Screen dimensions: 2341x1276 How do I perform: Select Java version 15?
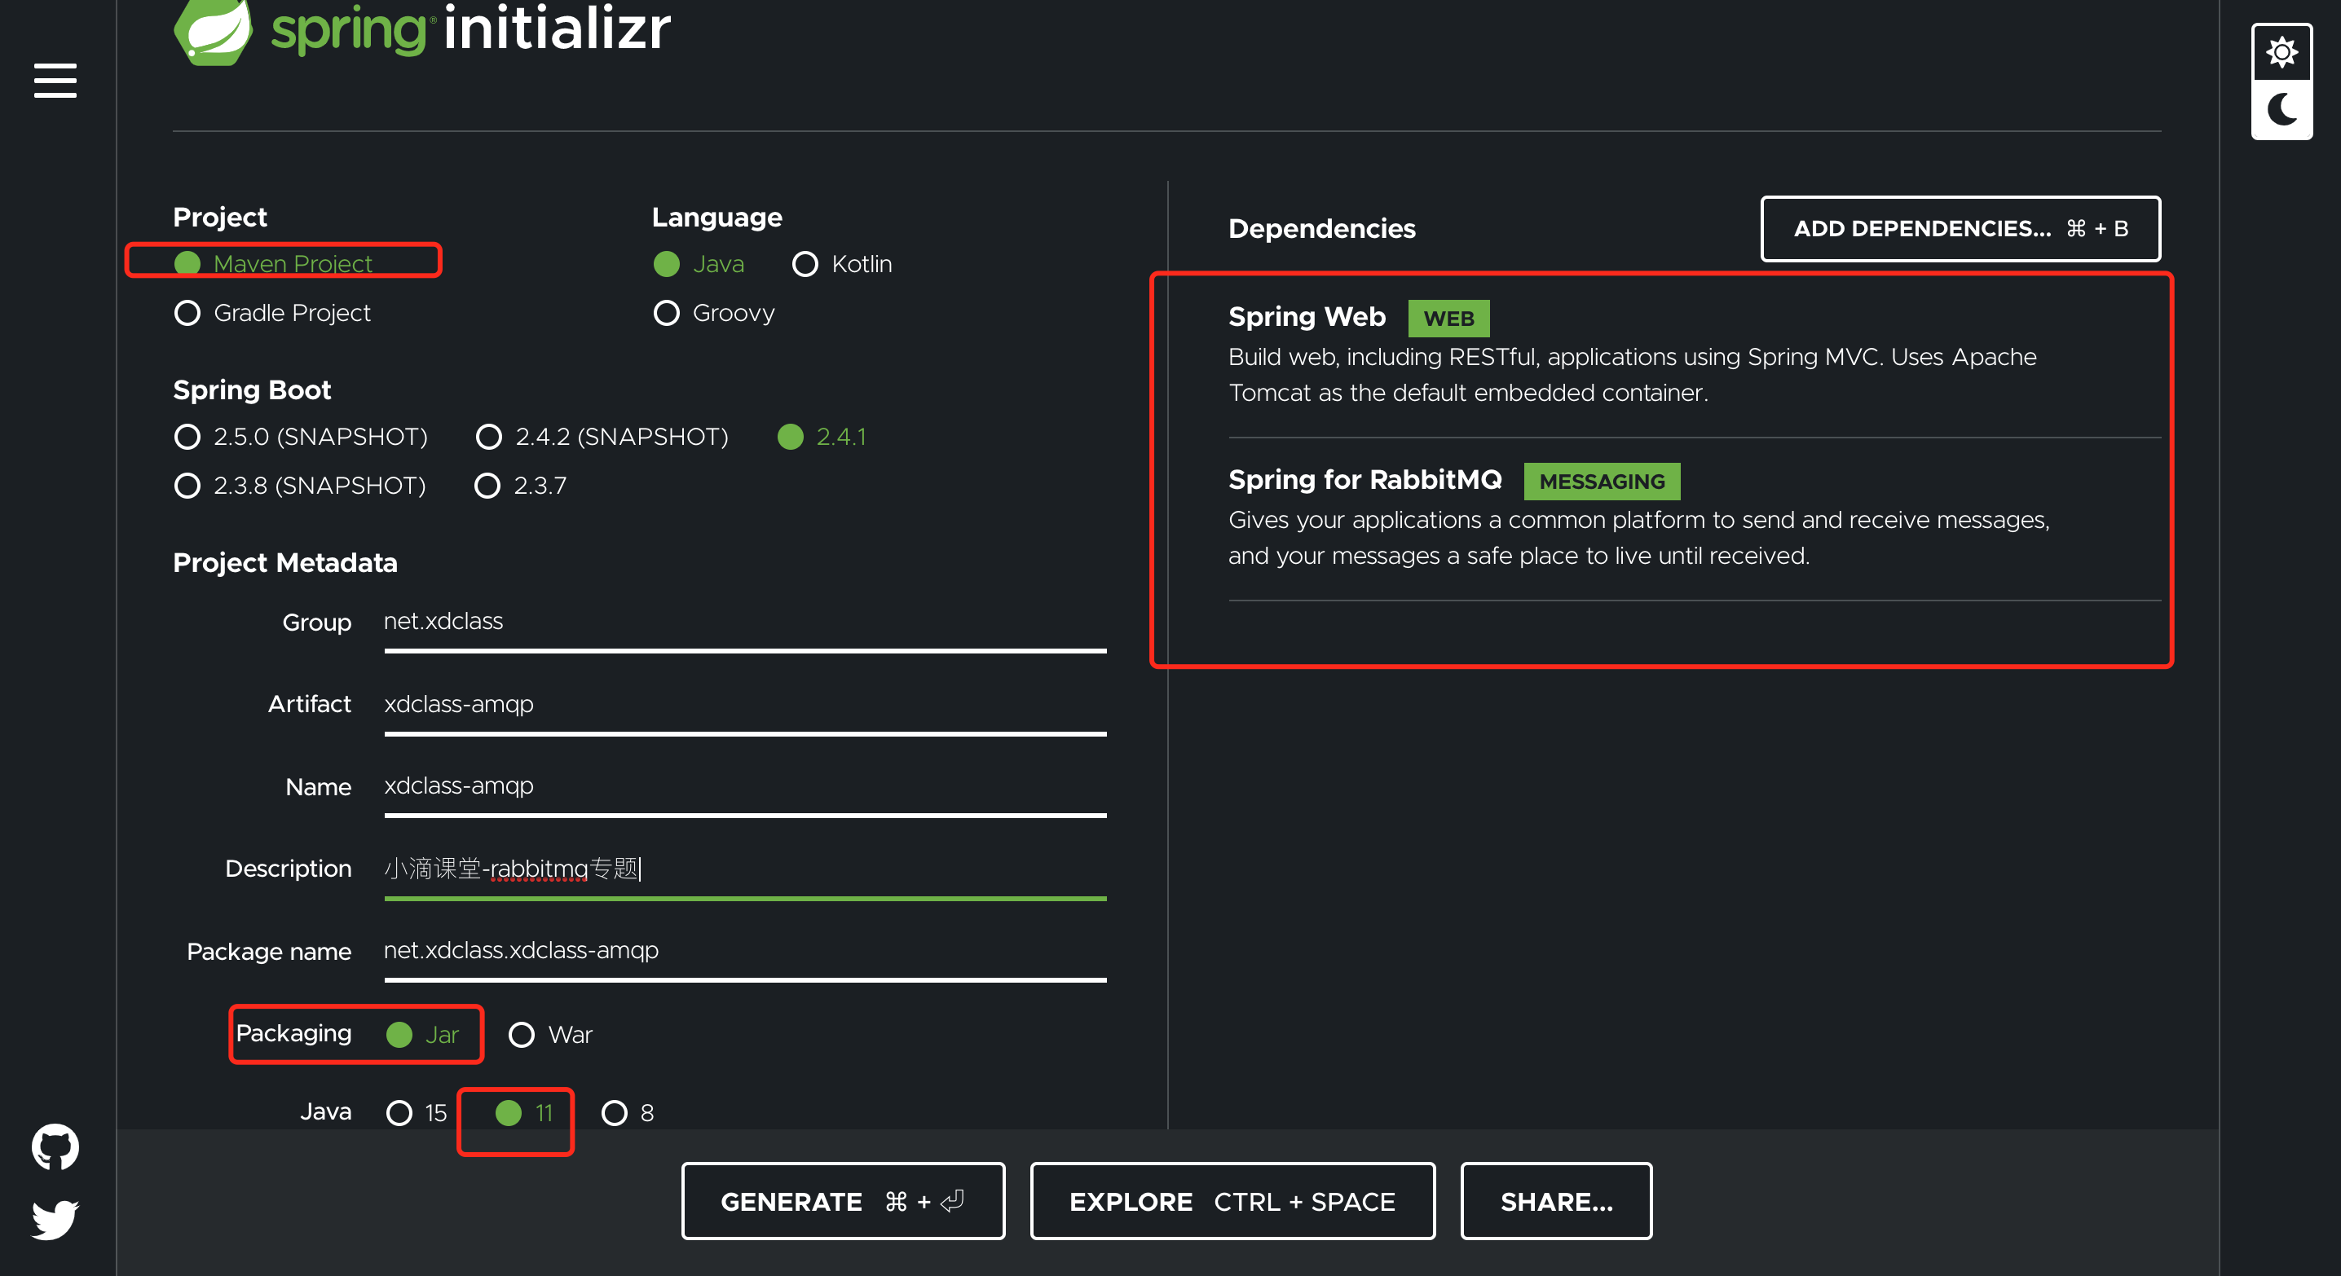click(x=417, y=1112)
